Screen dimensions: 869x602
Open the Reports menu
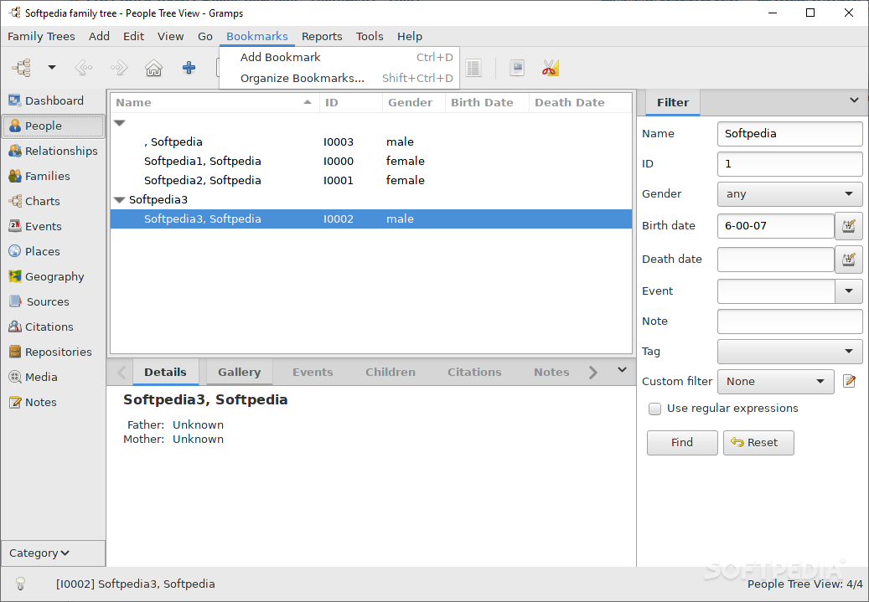click(322, 37)
